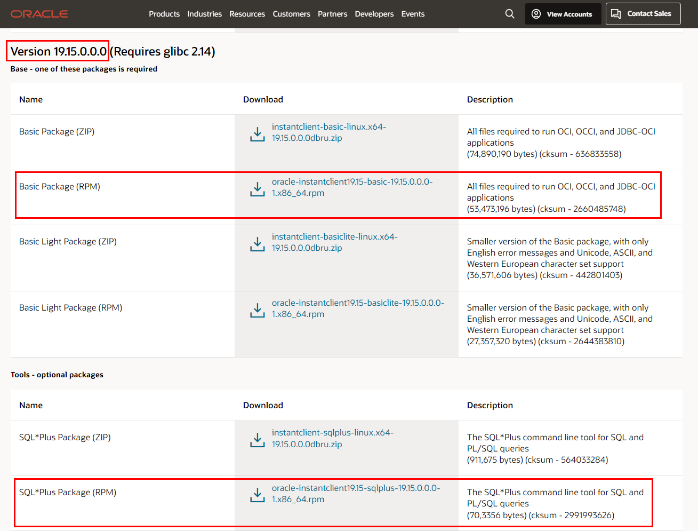698x531 pixels.
Task: Click download icon for Basic Light Package RPM
Action: point(258,310)
